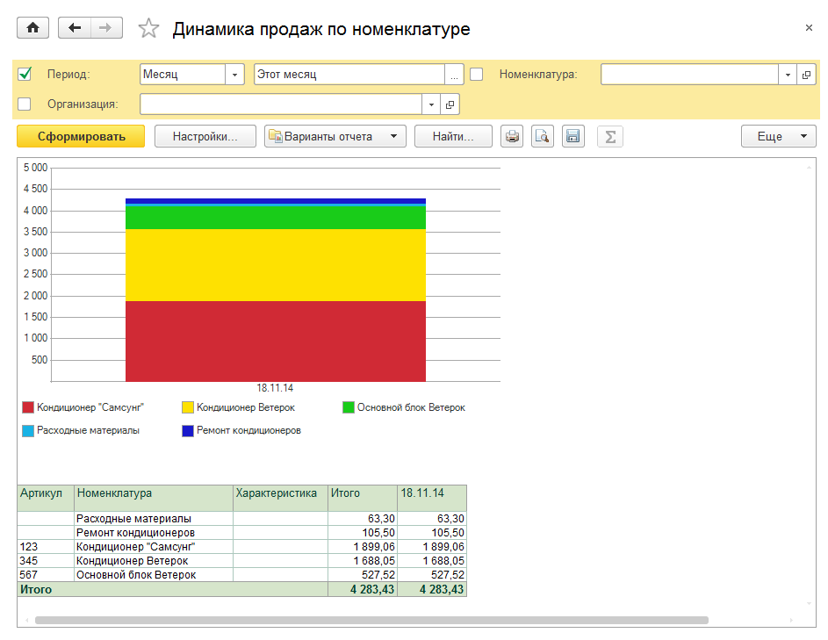The image size is (828, 640).
Task: Open Настройки... settings button
Action: point(205,136)
